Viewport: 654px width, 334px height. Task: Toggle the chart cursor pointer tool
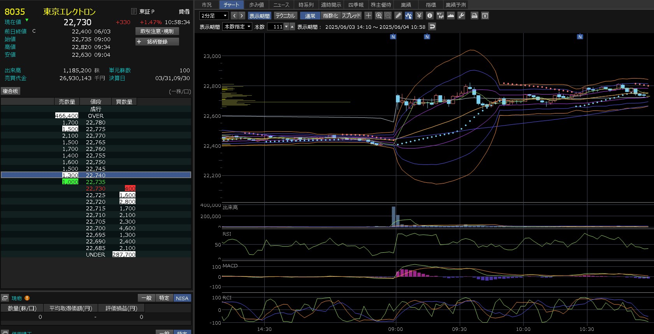(x=408, y=16)
